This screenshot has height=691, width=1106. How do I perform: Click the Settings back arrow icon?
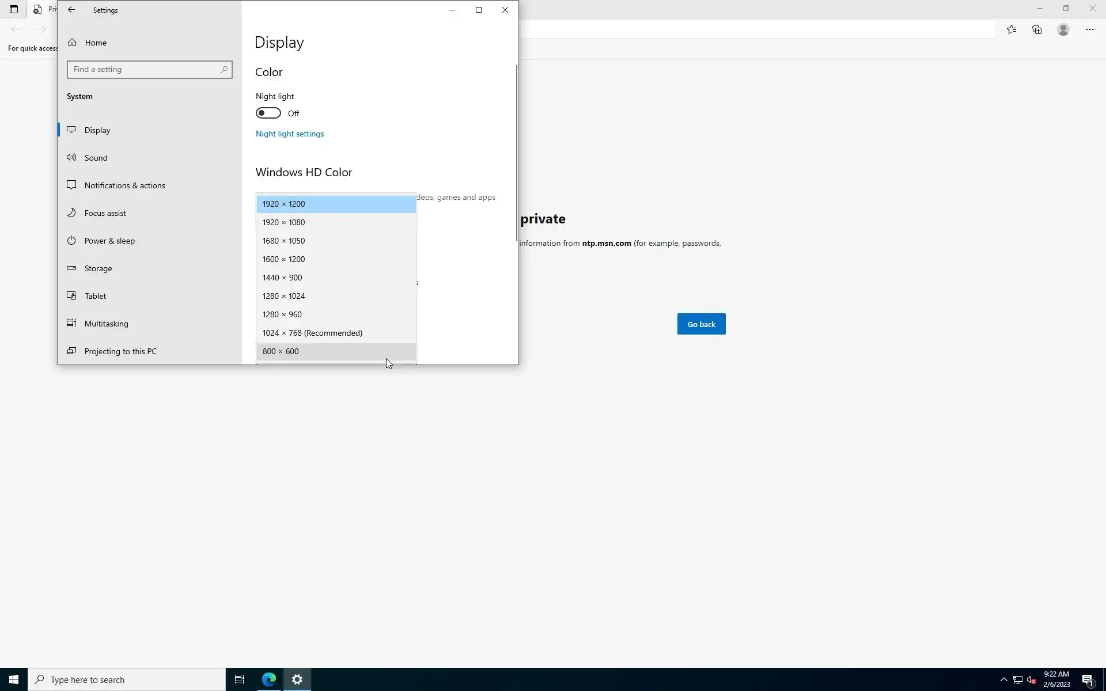[71, 10]
